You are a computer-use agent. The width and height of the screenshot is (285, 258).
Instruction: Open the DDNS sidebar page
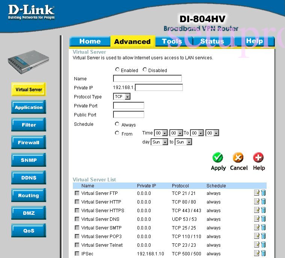[29, 178]
